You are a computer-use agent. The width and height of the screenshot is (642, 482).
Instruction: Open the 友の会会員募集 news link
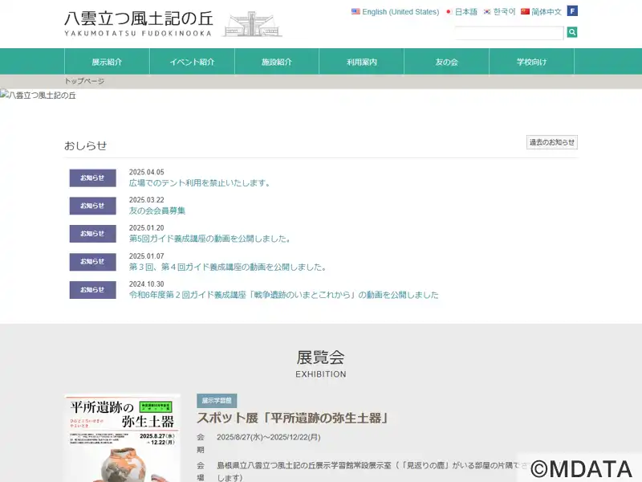point(157,210)
